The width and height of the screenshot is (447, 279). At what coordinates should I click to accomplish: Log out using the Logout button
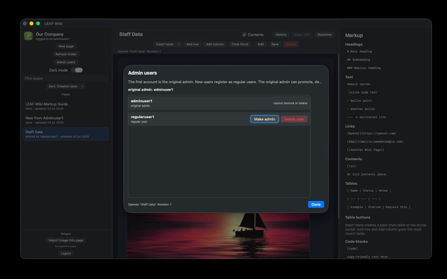66,253
